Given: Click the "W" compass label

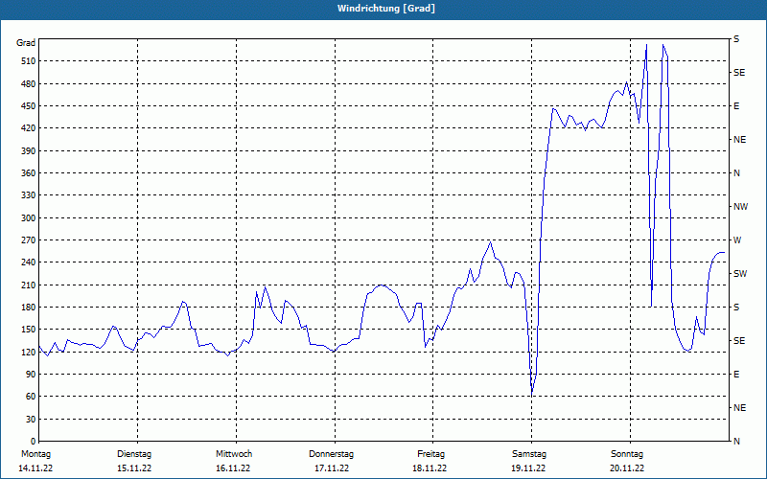Looking at the screenshot, I should [x=737, y=240].
